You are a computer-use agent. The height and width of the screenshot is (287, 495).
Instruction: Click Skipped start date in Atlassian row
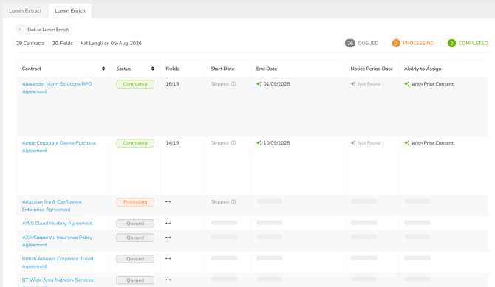click(219, 202)
